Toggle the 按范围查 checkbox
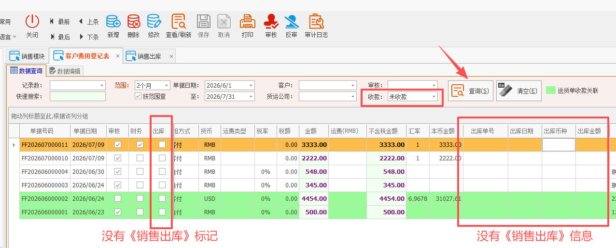 click(x=138, y=96)
